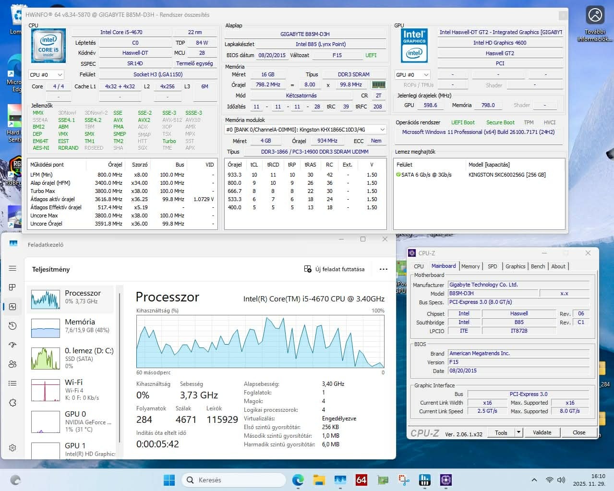Open Users page icon in Task Manager
This screenshot has width=614, height=491.
(x=12, y=364)
